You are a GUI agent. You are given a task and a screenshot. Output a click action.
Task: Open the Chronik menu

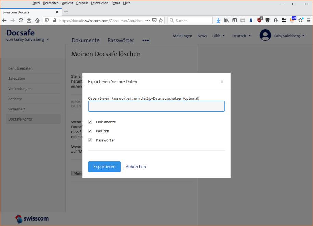click(x=82, y=3)
